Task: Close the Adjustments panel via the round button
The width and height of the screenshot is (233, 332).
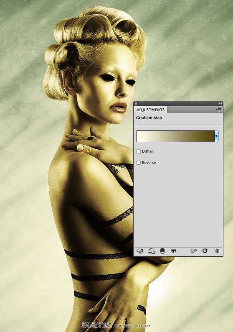Action: point(136,104)
